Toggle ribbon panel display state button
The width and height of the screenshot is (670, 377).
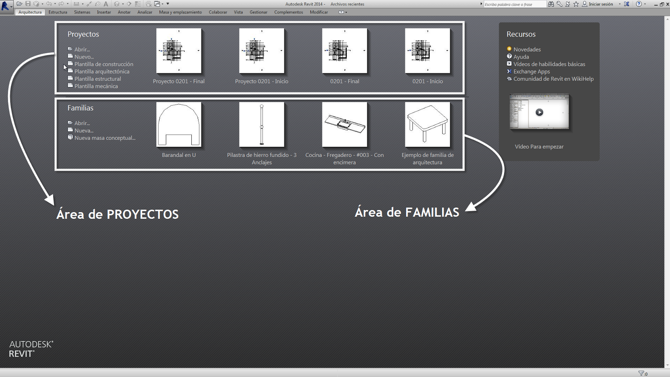tap(341, 12)
